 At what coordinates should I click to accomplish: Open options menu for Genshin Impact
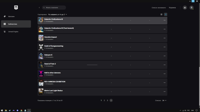(165, 38)
